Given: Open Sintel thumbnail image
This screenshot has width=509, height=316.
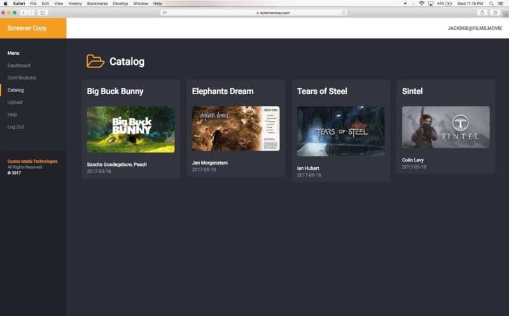Looking at the screenshot, I should point(446,127).
